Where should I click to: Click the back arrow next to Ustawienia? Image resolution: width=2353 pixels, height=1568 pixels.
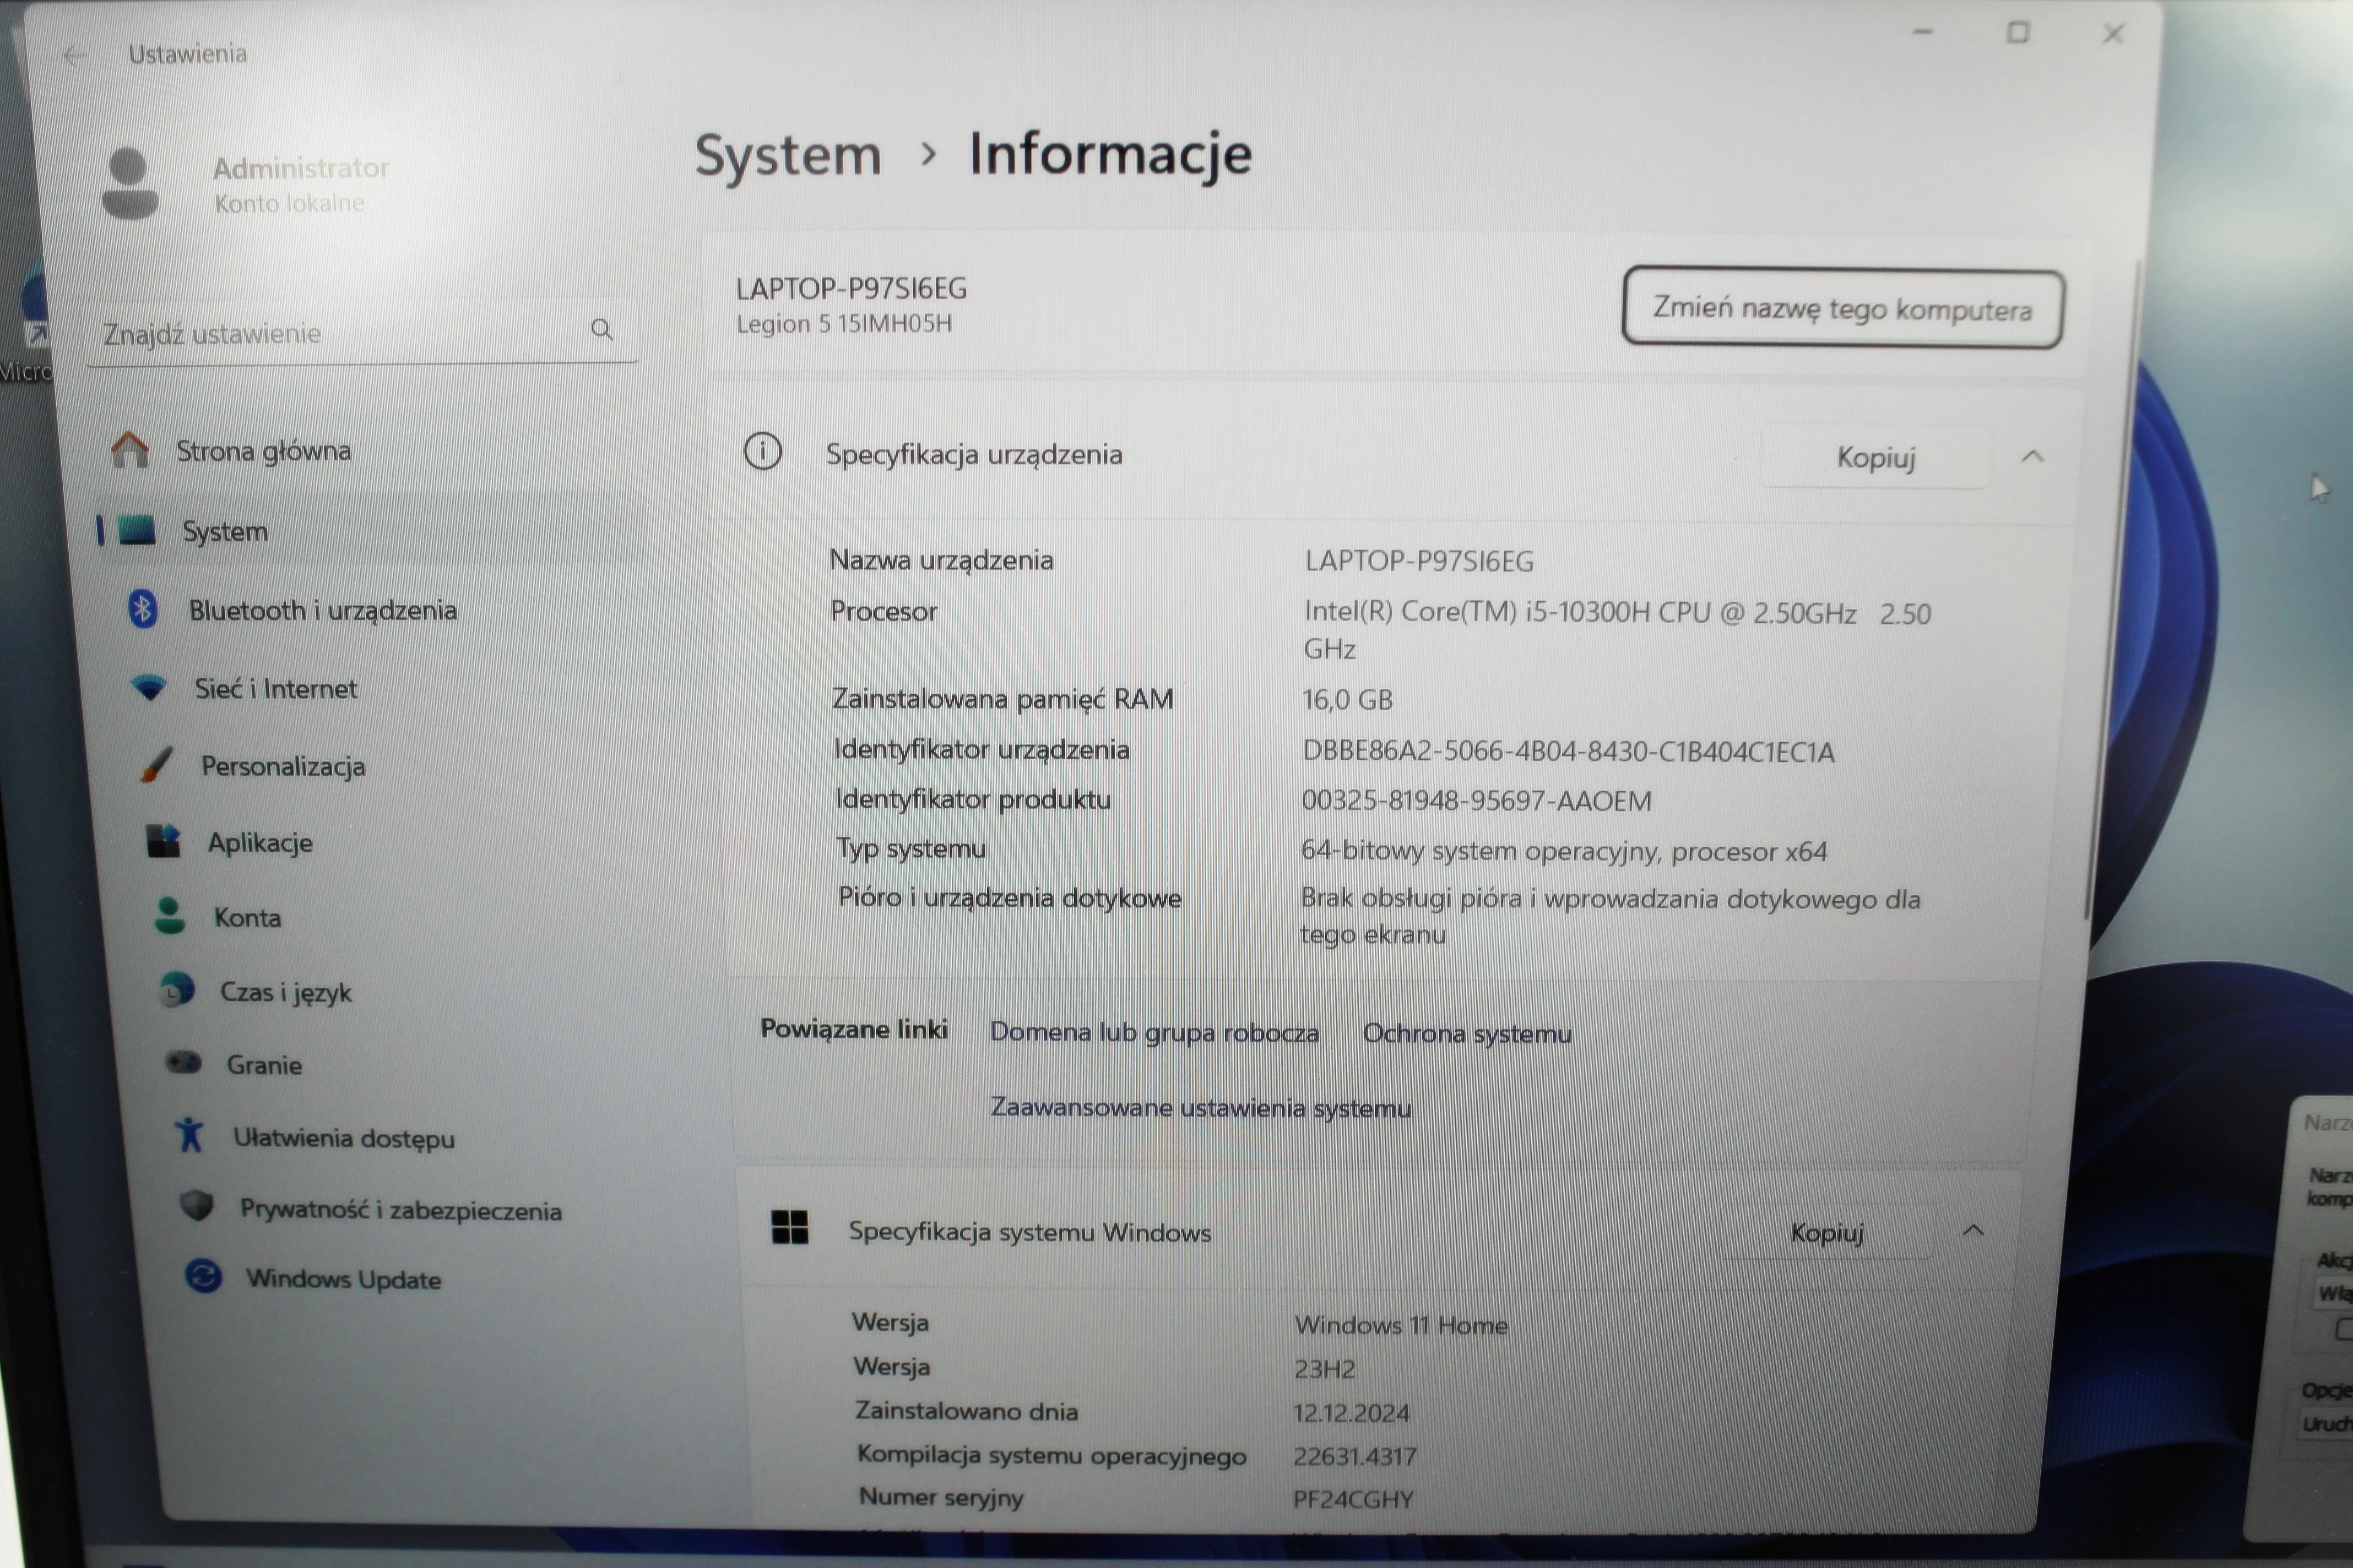point(74,55)
